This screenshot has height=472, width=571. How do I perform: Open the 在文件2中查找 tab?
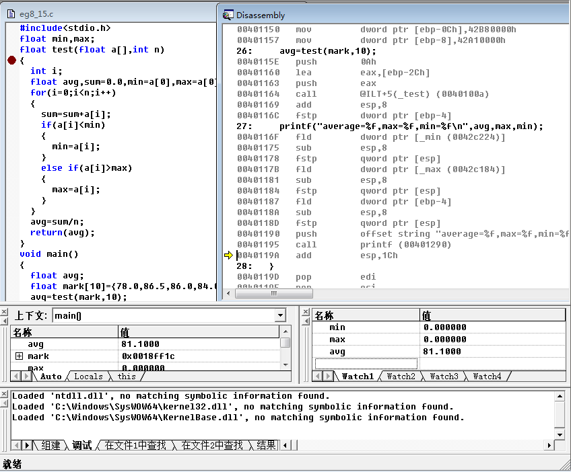212,445
